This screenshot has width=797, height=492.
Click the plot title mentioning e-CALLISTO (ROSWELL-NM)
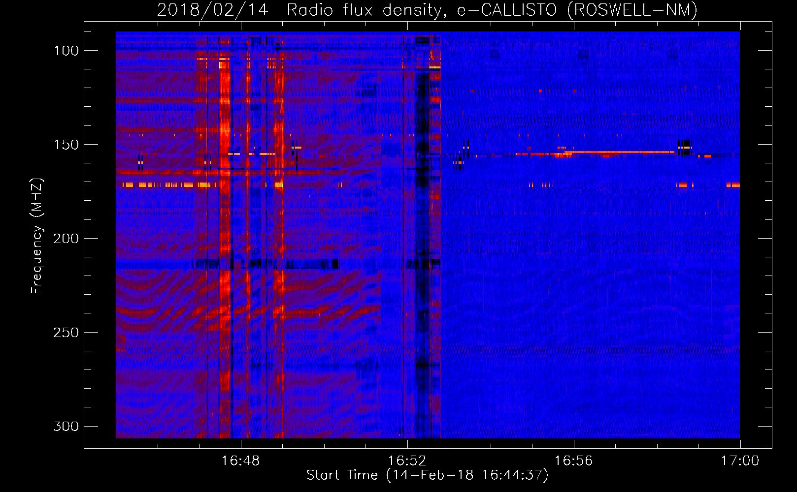[427, 10]
